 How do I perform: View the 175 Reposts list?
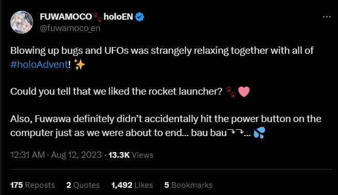coord(33,185)
